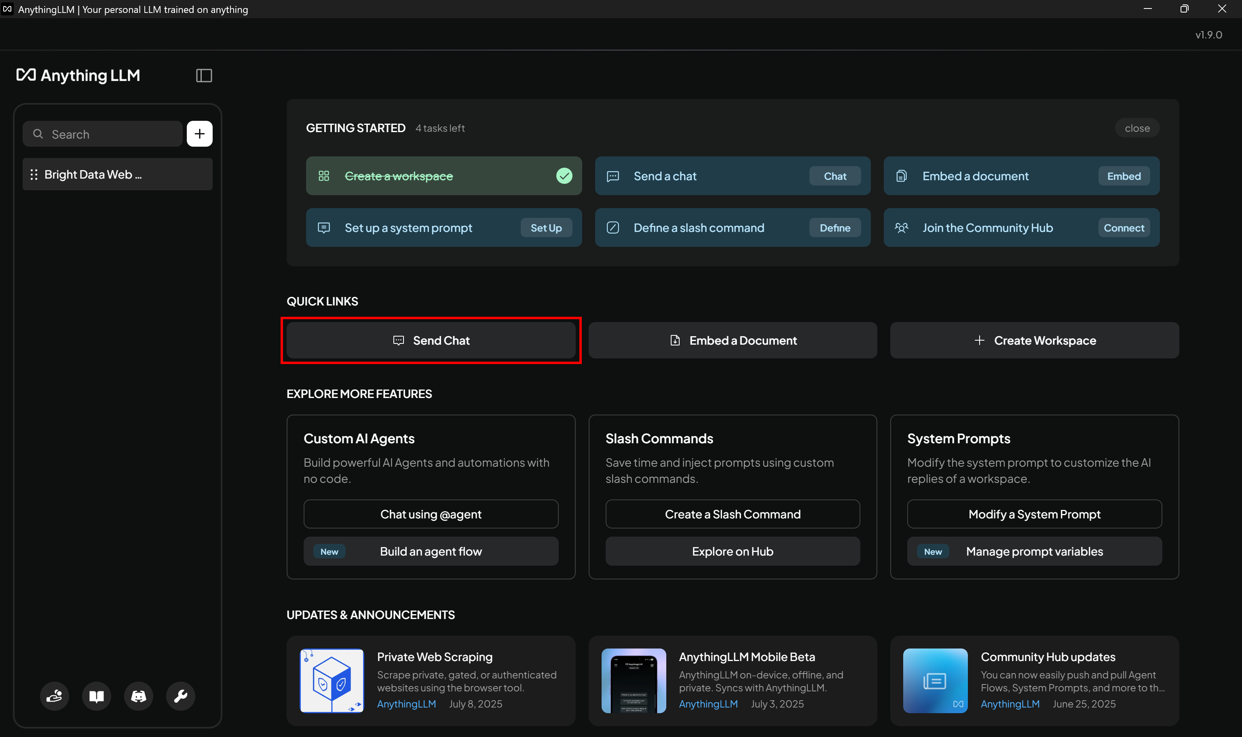Click the plus new workspace icon
Image resolution: width=1242 pixels, height=737 pixels.
[199, 134]
